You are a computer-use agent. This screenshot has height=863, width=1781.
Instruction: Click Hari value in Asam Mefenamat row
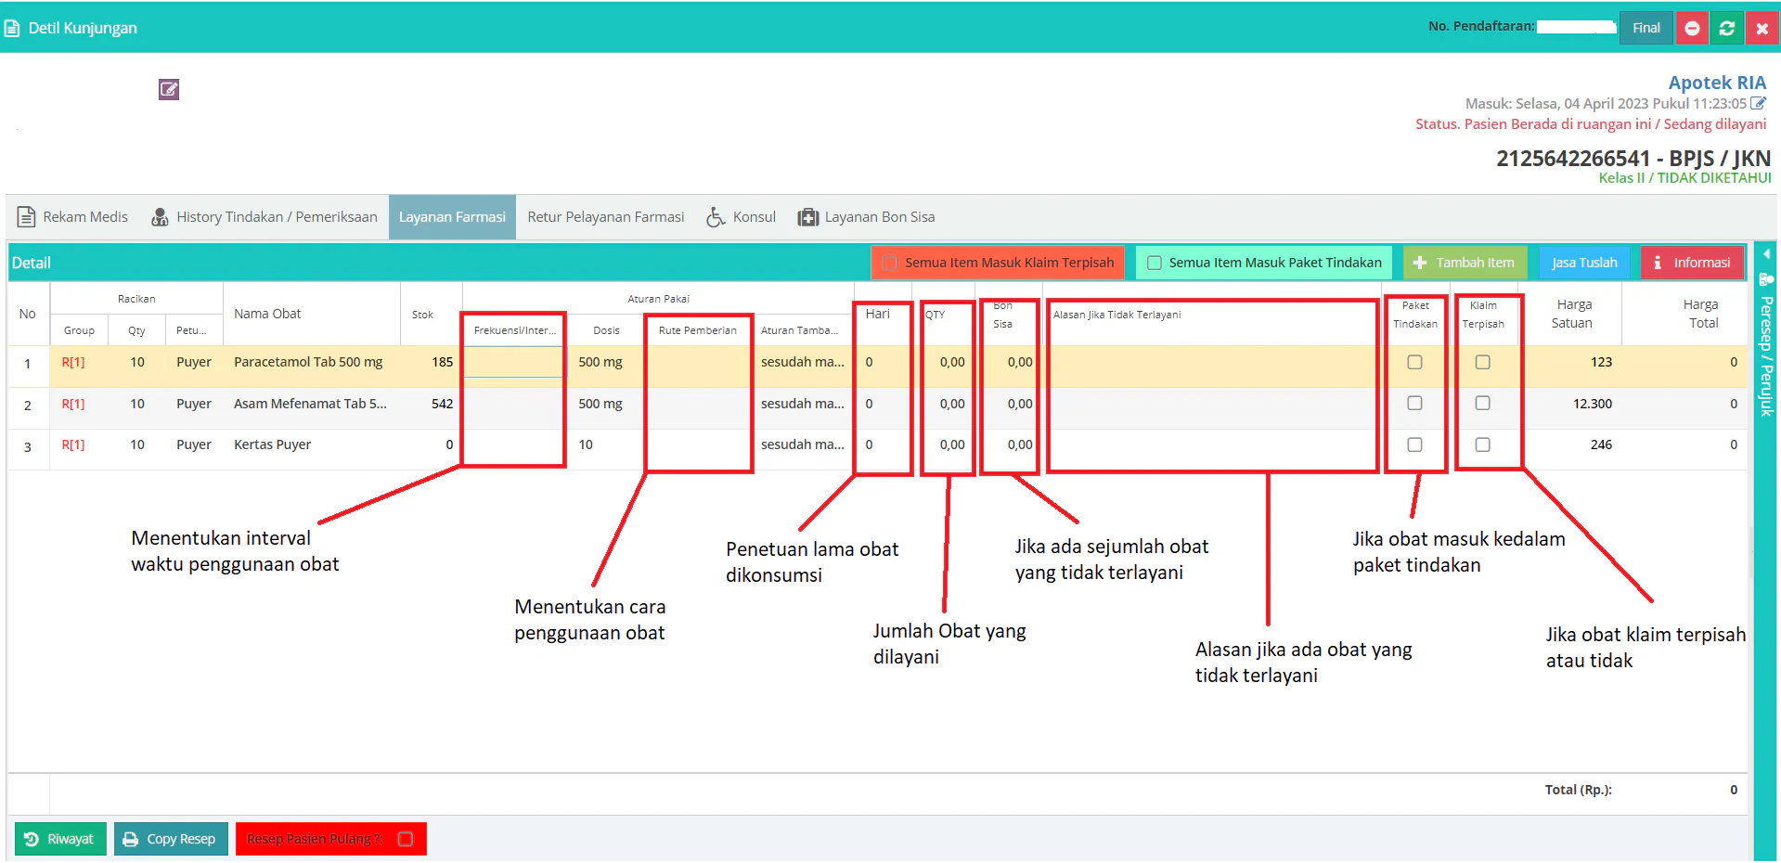tap(869, 404)
